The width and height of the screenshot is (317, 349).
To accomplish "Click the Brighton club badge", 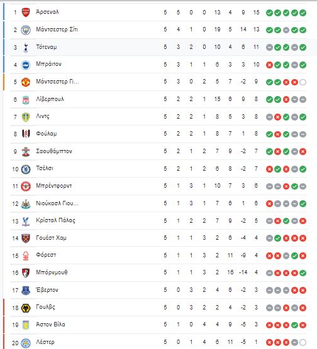I will 26,65.
